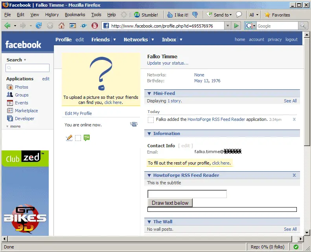The image size is (311, 252).
Task: Open the Friends dropdown arrow
Action: 114,39
